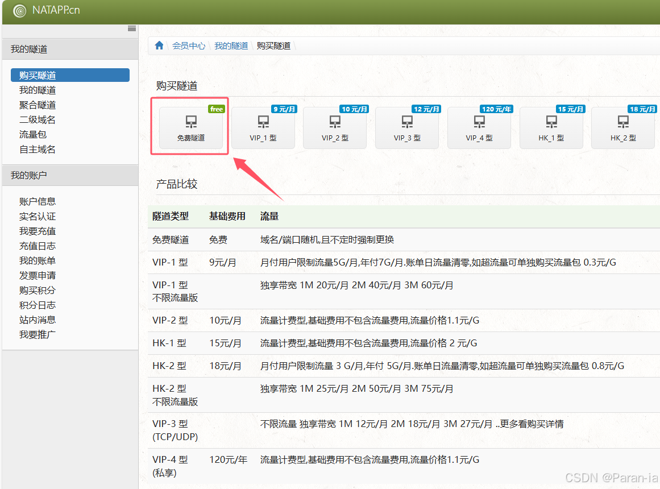This screenshot has width=660, height=489.
Task: Open 实名认证 sidebar item
Action: [38, 217]
